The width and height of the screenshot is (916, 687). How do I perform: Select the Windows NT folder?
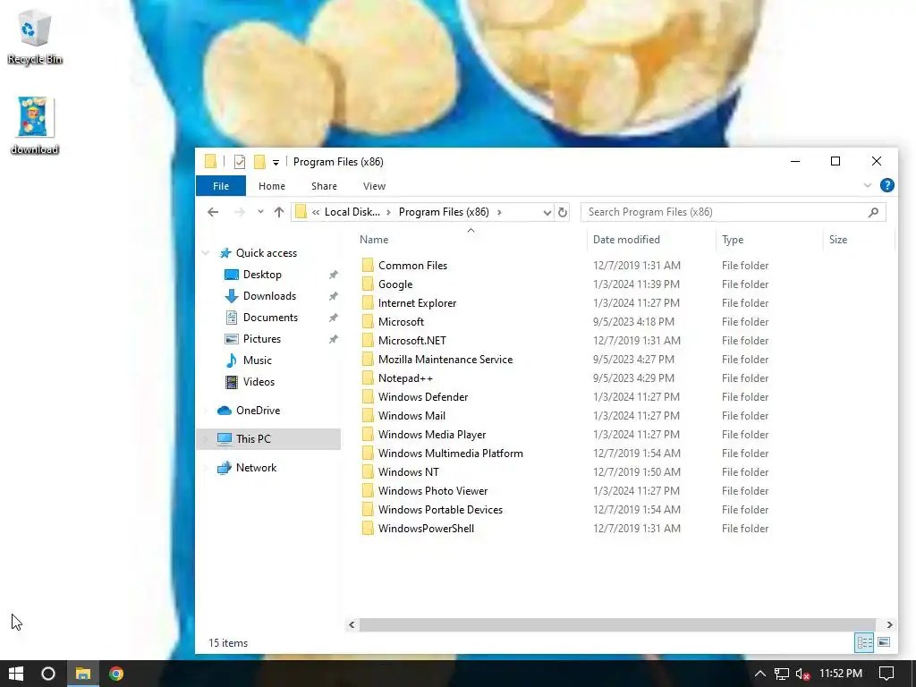pyautogui.click(x=408, y=472)
